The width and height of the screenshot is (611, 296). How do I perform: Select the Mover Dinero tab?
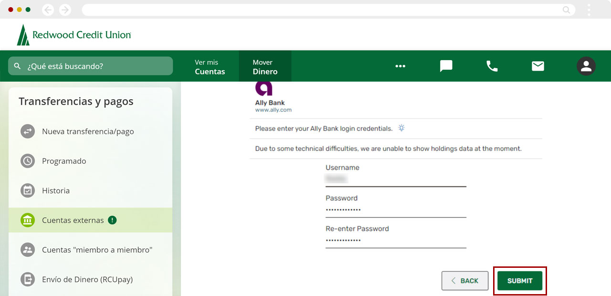coord(265,67)
